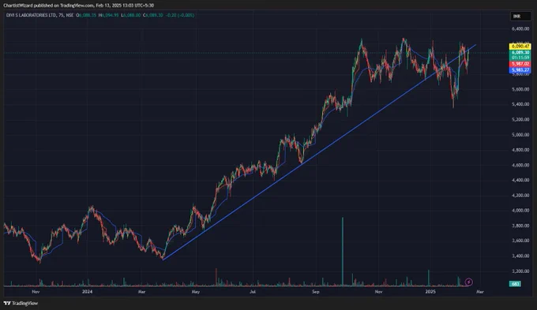
Task: Click the Jul label on time axis
Action: 253,292
